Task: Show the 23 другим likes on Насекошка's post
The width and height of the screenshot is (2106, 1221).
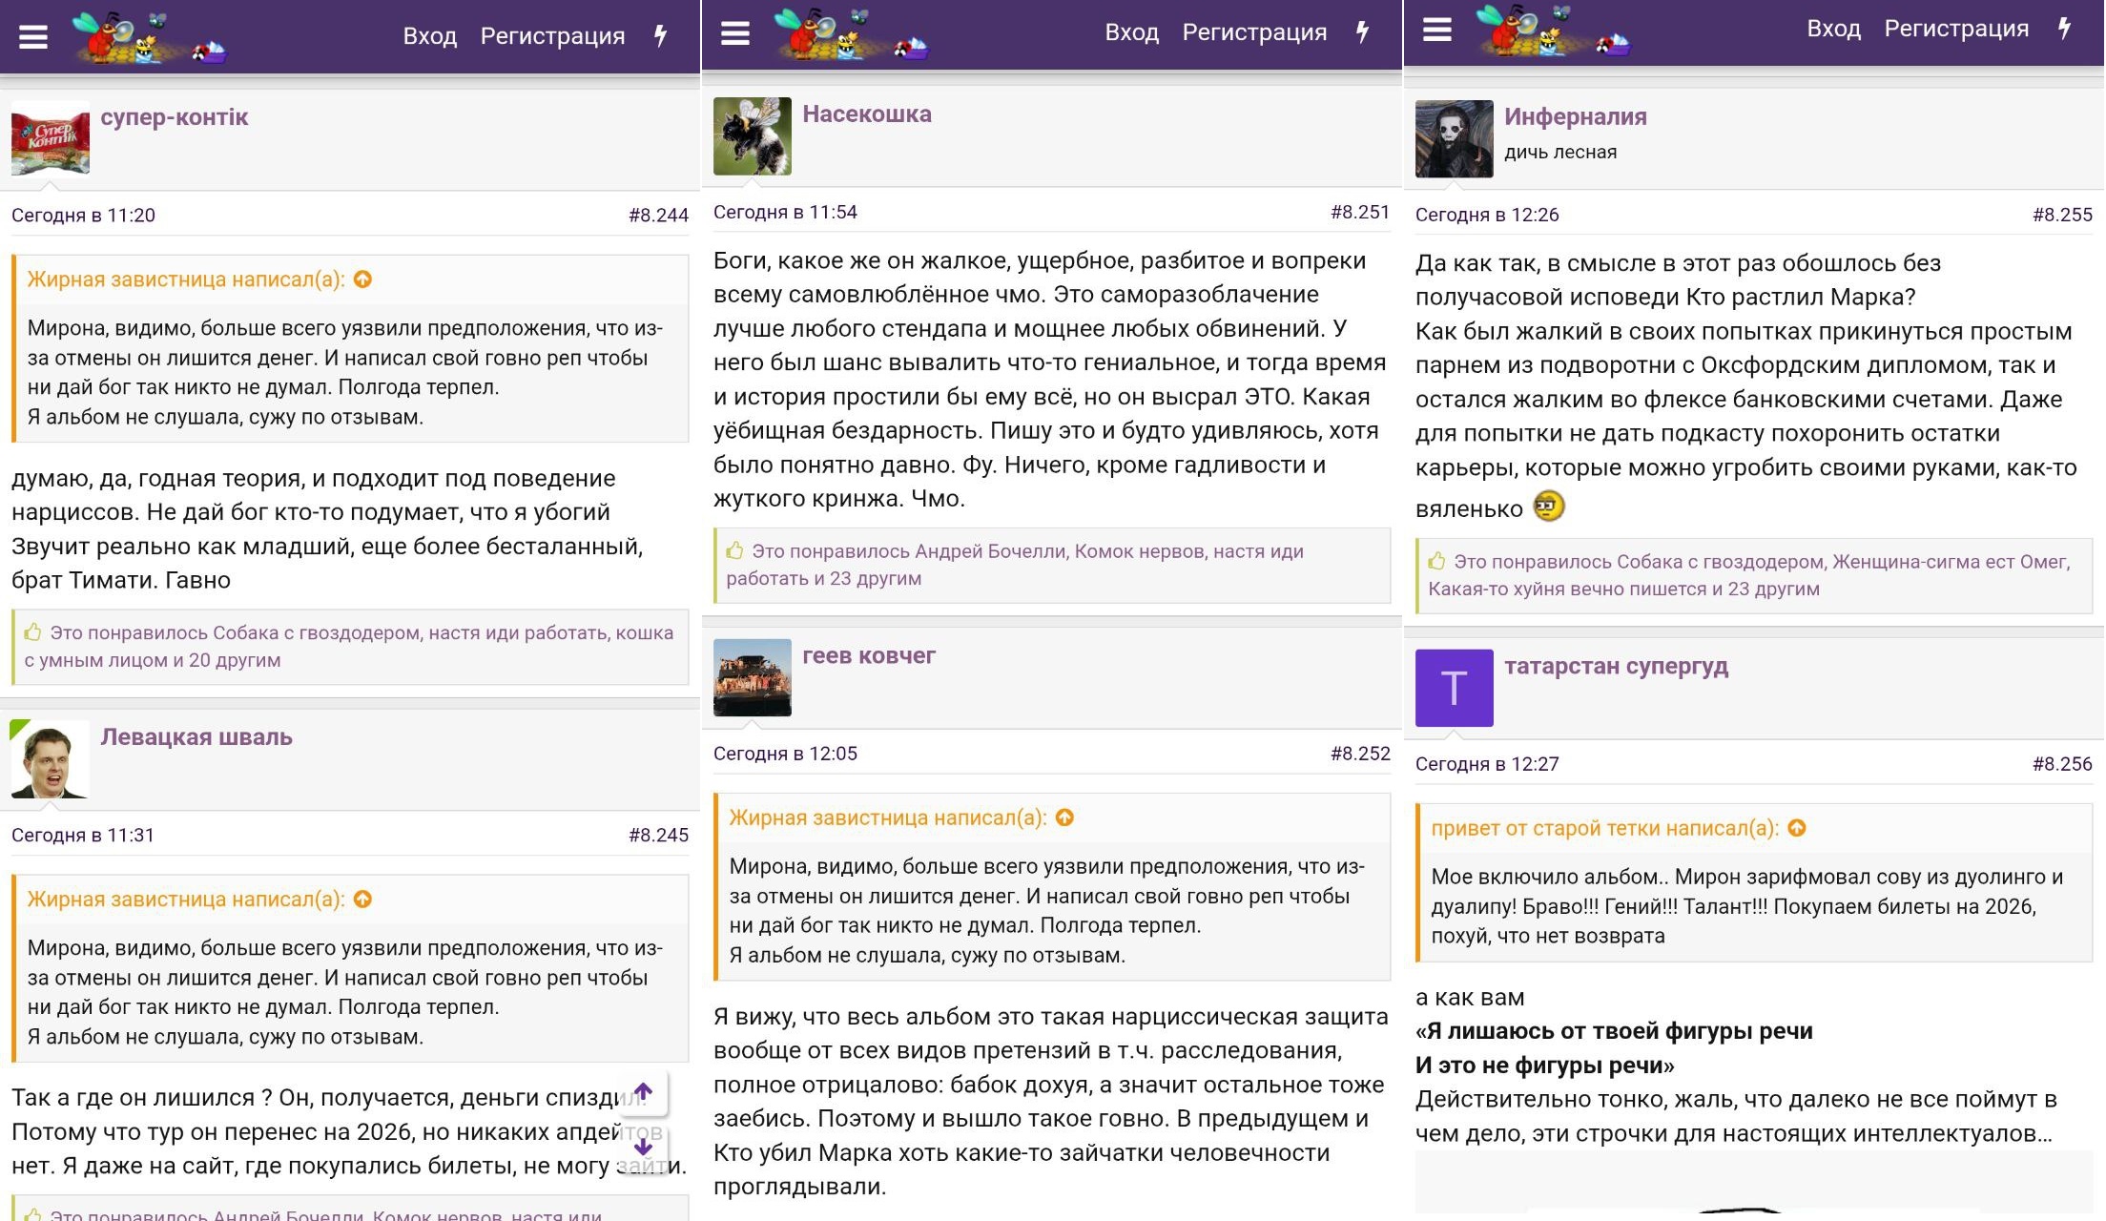Action: 875,578
